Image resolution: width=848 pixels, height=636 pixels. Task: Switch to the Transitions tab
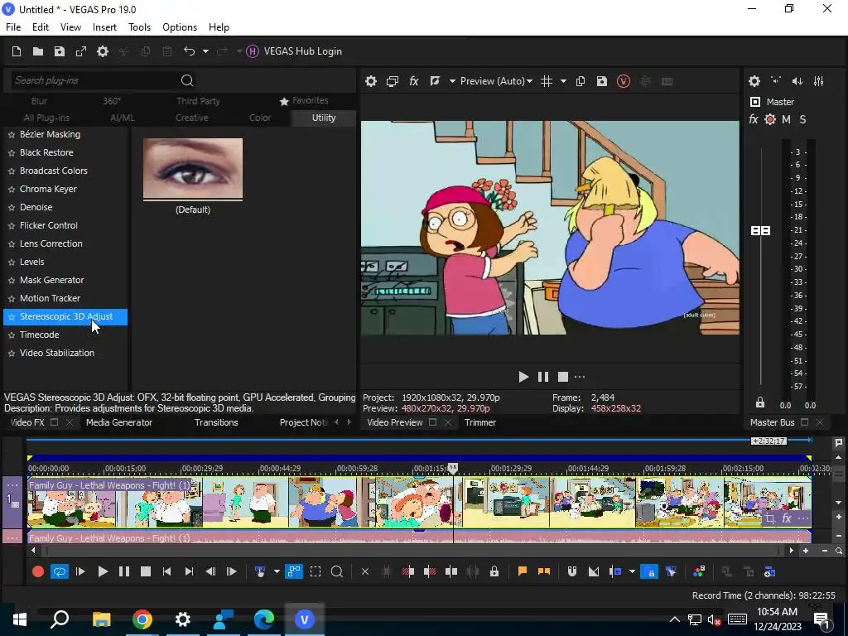[x=216, y=422]
